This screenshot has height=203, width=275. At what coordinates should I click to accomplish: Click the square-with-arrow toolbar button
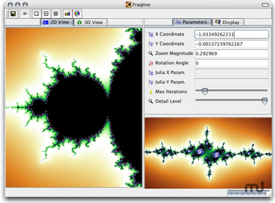46,14
